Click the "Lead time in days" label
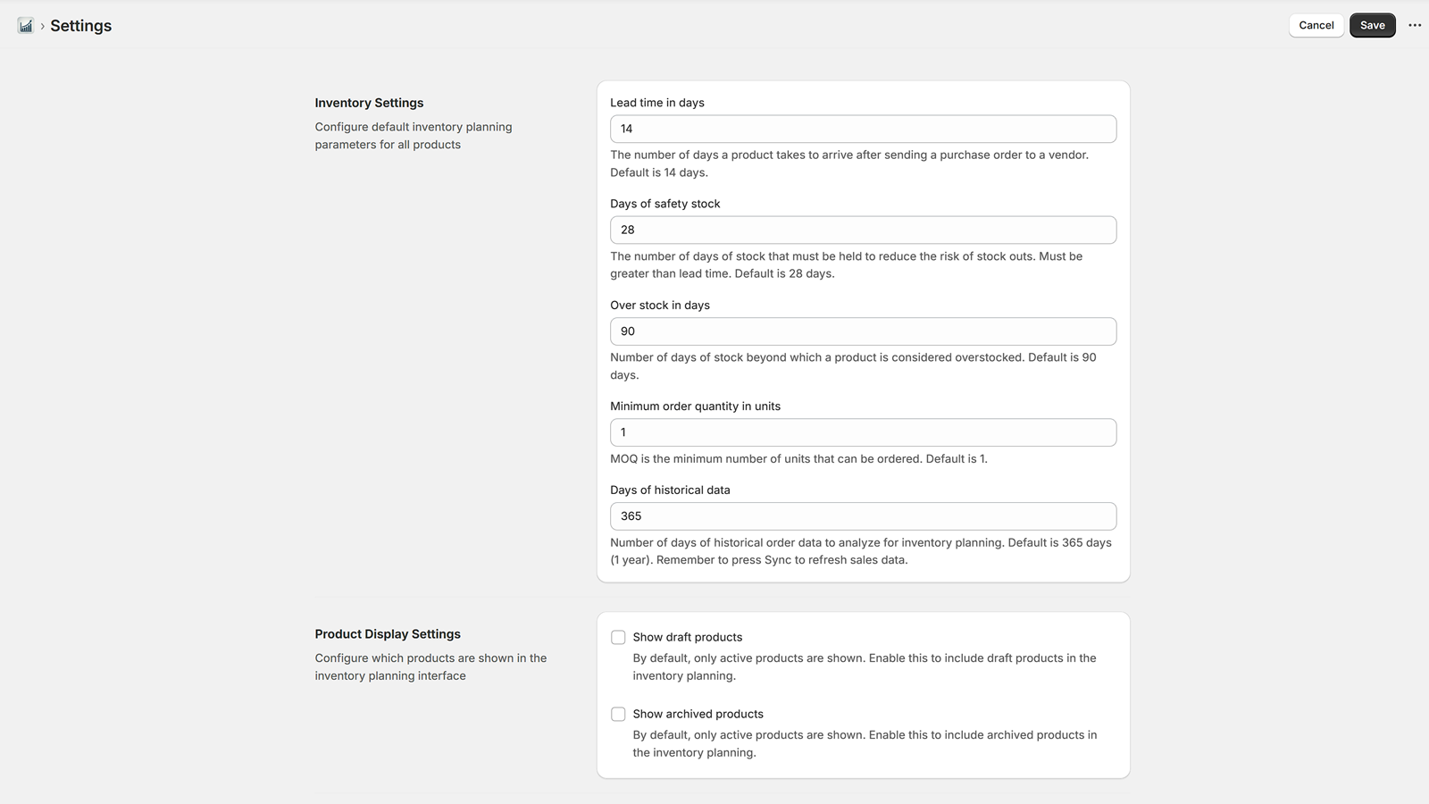The image size is (1429, 804). (657, 103)
